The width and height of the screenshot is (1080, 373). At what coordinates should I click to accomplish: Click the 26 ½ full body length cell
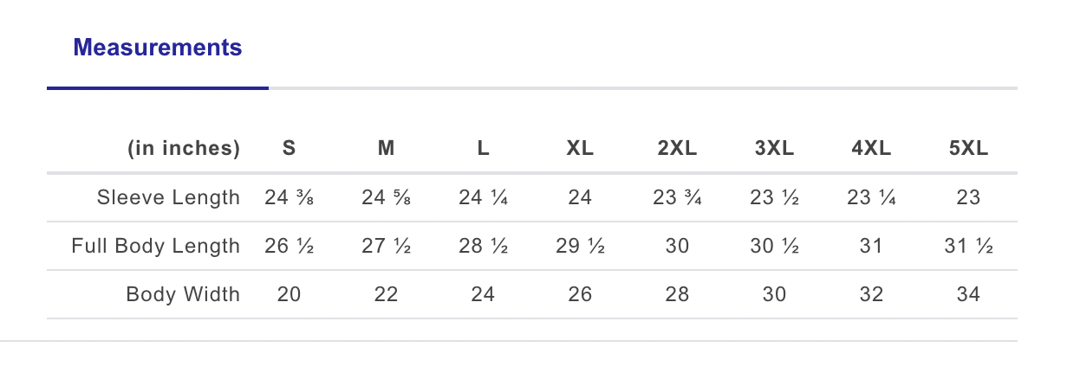[290, 247]
